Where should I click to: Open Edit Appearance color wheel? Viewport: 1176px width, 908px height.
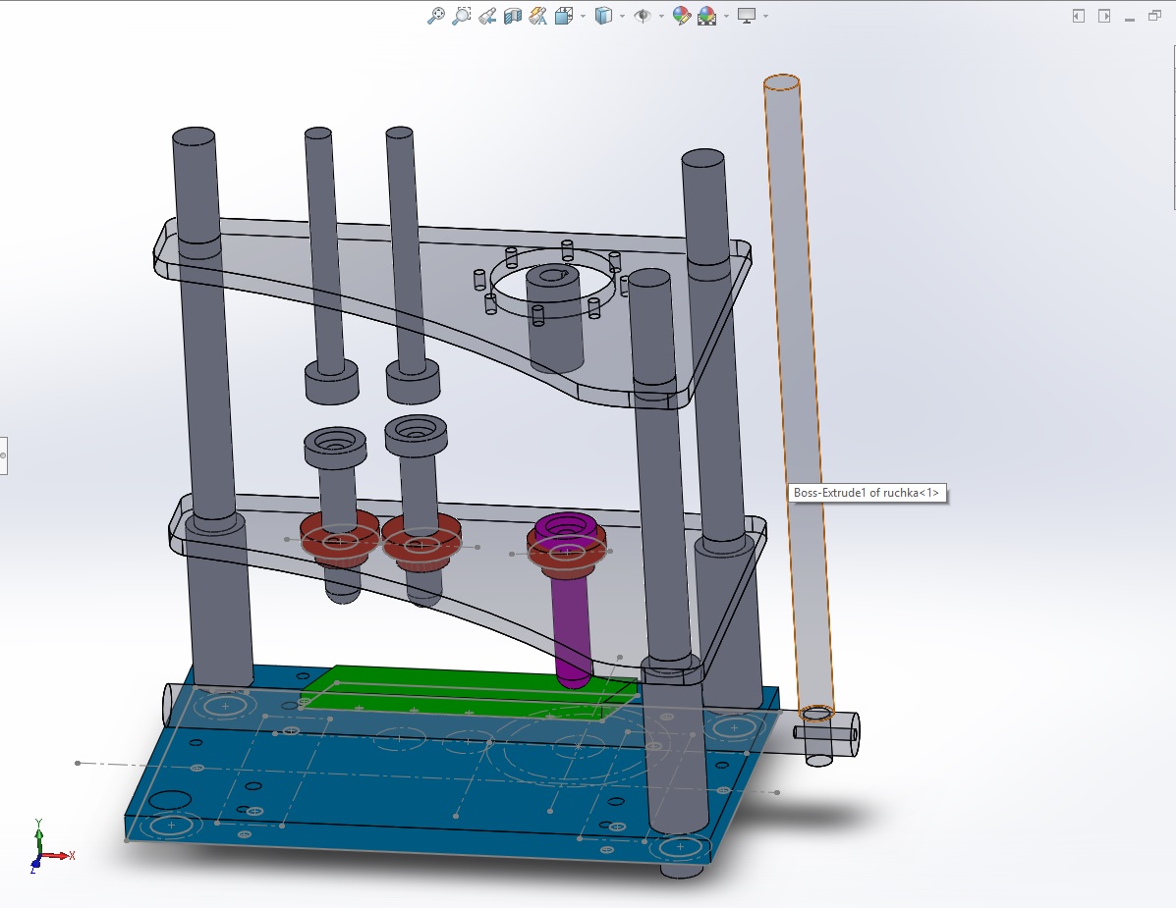click(681, 16)
